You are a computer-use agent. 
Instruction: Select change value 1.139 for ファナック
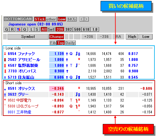point(57,54)
